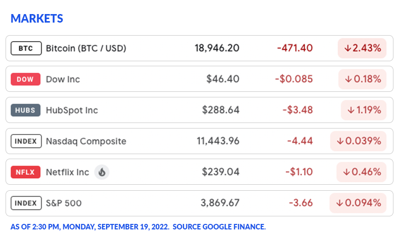Click the flame icon next to Netflix Inc
400x249 pixels.
102,172
